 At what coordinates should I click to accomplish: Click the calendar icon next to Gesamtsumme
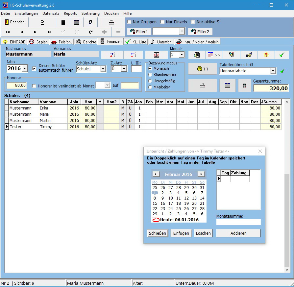[228, 86]
